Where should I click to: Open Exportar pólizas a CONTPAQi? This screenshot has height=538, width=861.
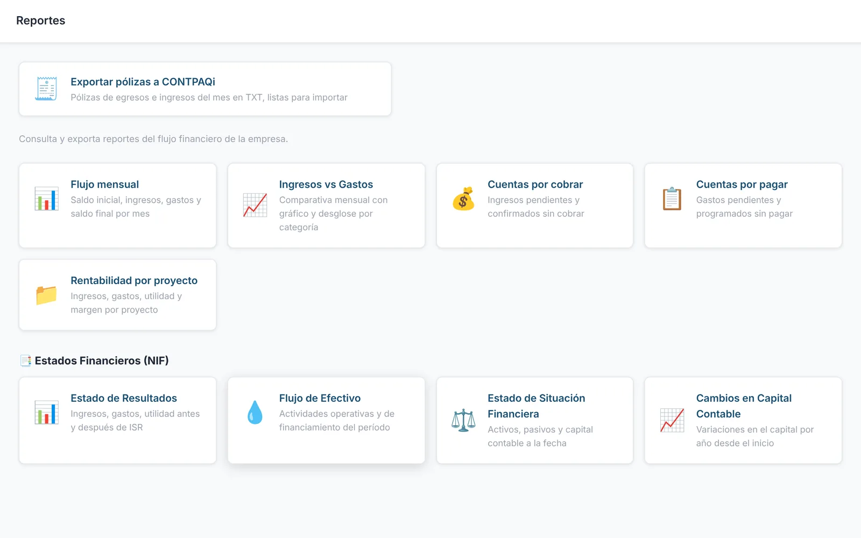205,89
